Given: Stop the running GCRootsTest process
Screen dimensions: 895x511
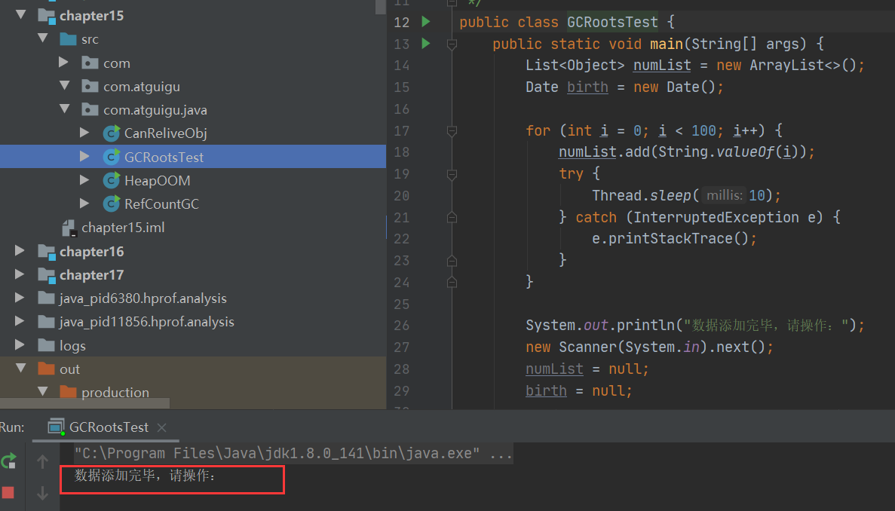Looking at the screenshot, I should (8, 491).
